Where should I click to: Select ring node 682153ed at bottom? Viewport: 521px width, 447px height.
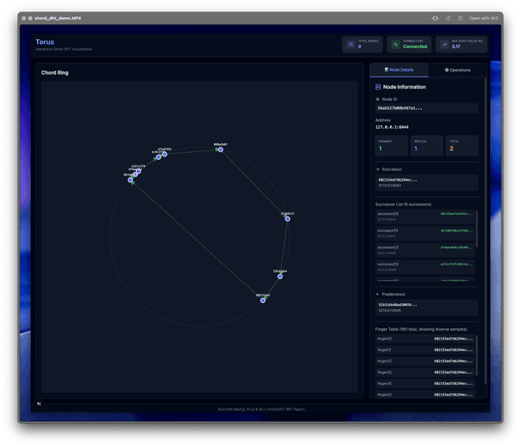point(263,300)
